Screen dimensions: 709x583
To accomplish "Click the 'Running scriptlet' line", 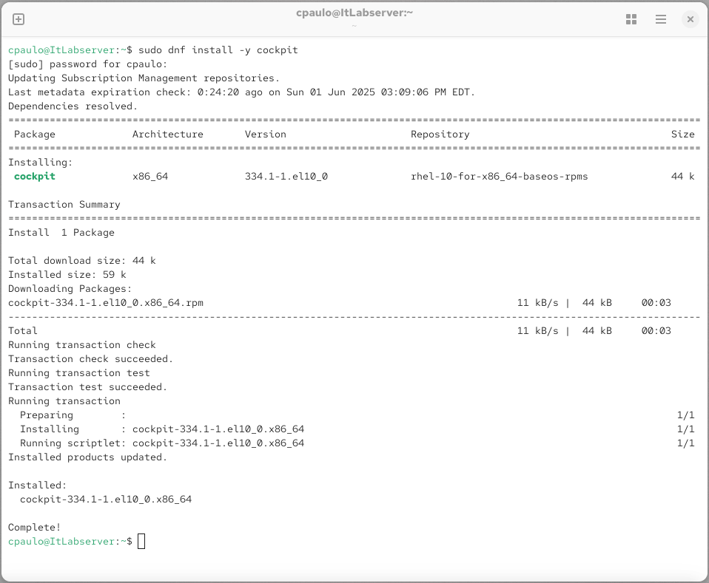I will tap(161, 443).
